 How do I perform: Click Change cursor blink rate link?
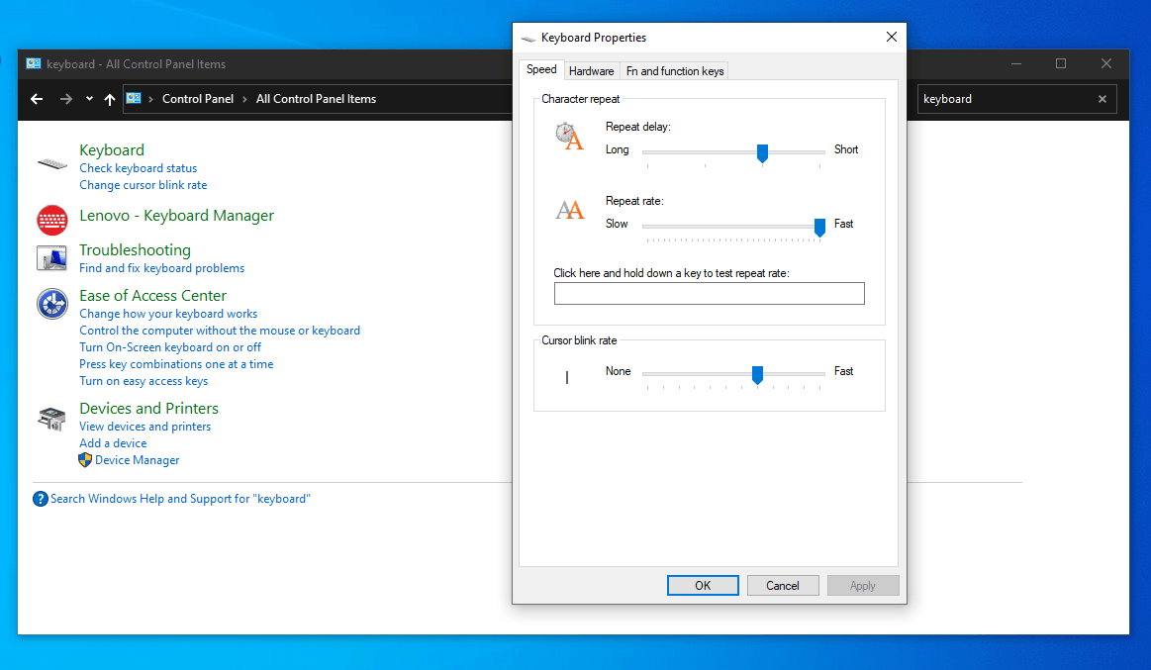[x=144, y=185]
